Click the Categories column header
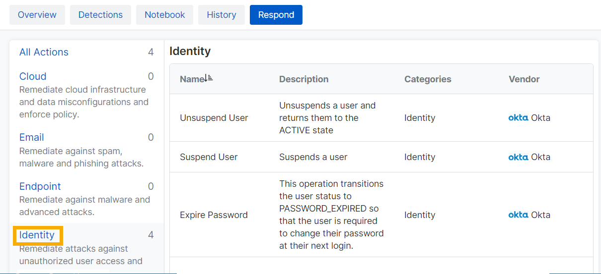601x274 pixels. 427,79
